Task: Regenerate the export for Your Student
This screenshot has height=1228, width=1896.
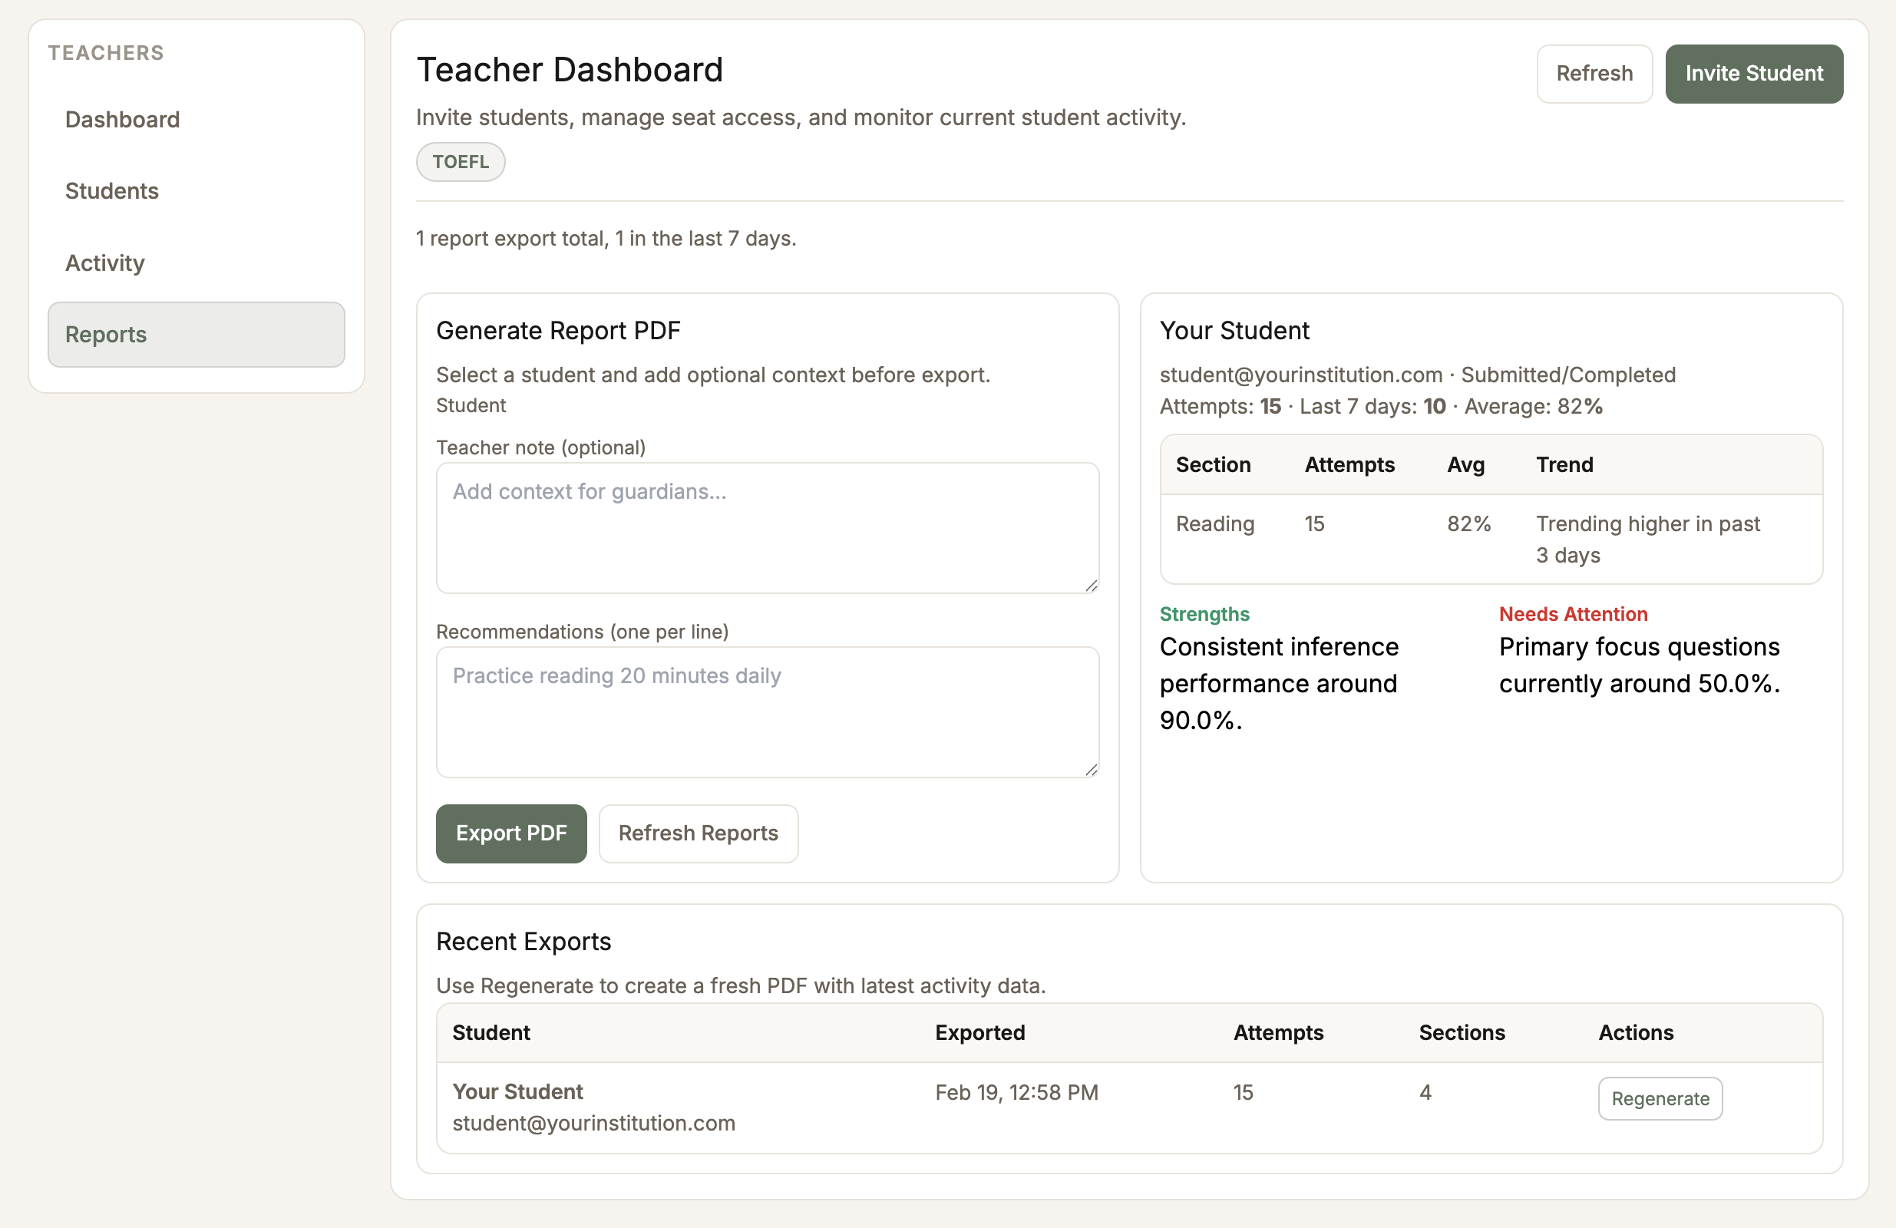Action: pyautogui.click(x=1660, y=1098)
